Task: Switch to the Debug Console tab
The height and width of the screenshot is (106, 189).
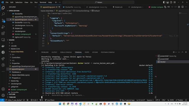Action: pos(66,52)
